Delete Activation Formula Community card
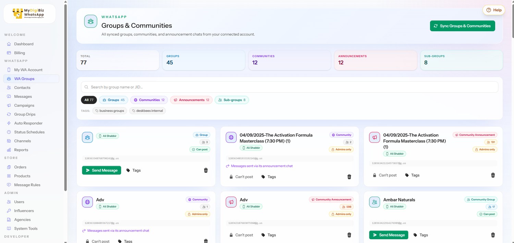This screenshot has width=514, height=243. (349, 177)
